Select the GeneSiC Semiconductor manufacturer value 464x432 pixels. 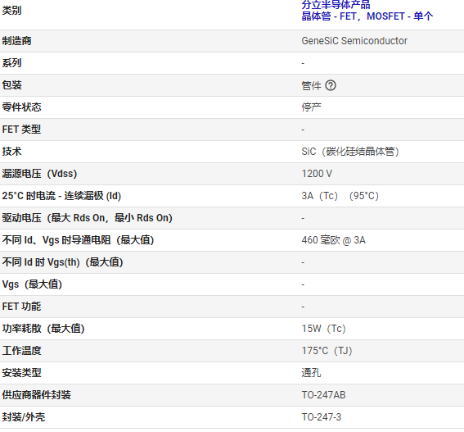tap(354, 41)
